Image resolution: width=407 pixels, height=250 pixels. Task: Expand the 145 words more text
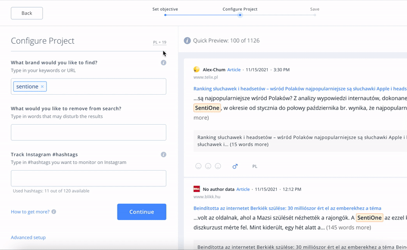(x=348, y=228)
